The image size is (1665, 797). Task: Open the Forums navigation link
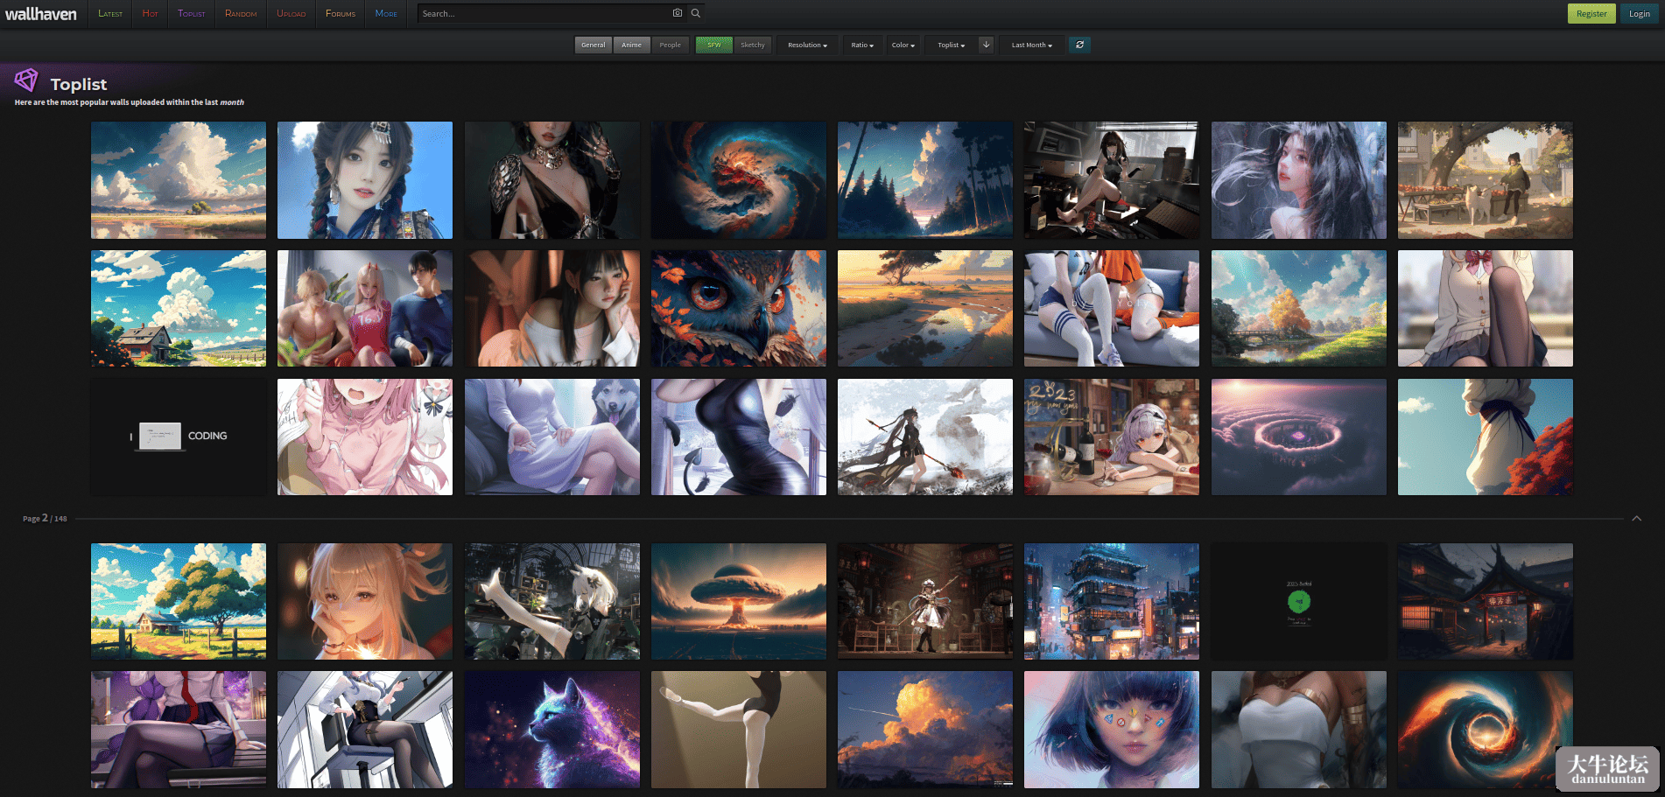click(341, 14)
